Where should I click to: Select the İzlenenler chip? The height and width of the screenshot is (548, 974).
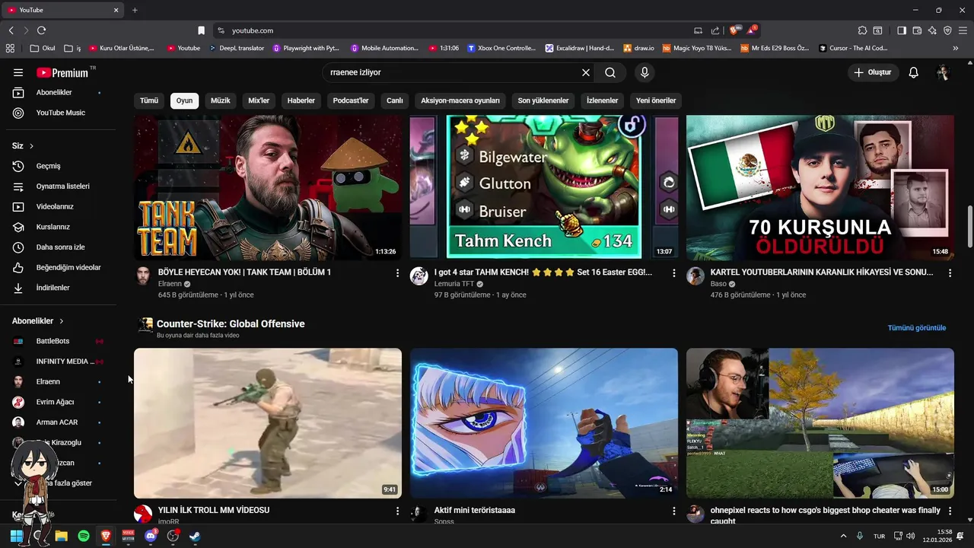click(602, 100)
